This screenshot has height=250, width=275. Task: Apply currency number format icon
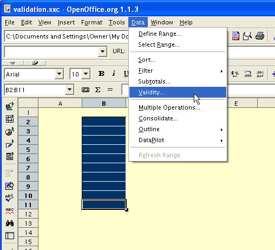pos(235,74)
